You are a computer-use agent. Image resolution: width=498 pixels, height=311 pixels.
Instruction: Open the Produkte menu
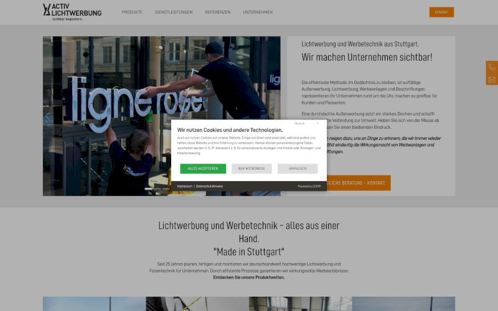(x=132, y=12)
